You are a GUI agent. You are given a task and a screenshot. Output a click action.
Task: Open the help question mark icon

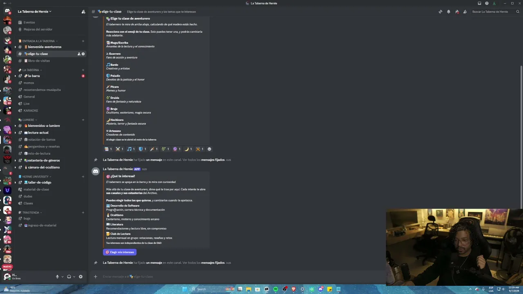(x=487, y=3)
